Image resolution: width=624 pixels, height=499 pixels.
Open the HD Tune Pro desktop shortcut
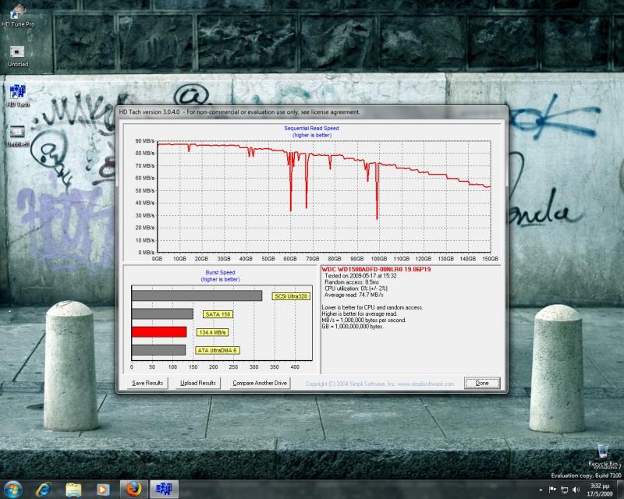pyautogui.click(x=17, y=16)
